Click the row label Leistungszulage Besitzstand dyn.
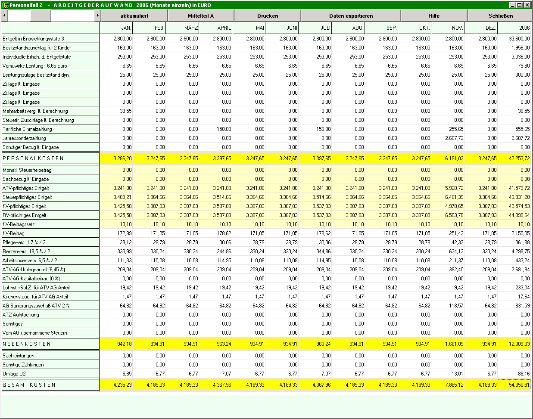The image size is (533, 419). [x=50, y=75]
